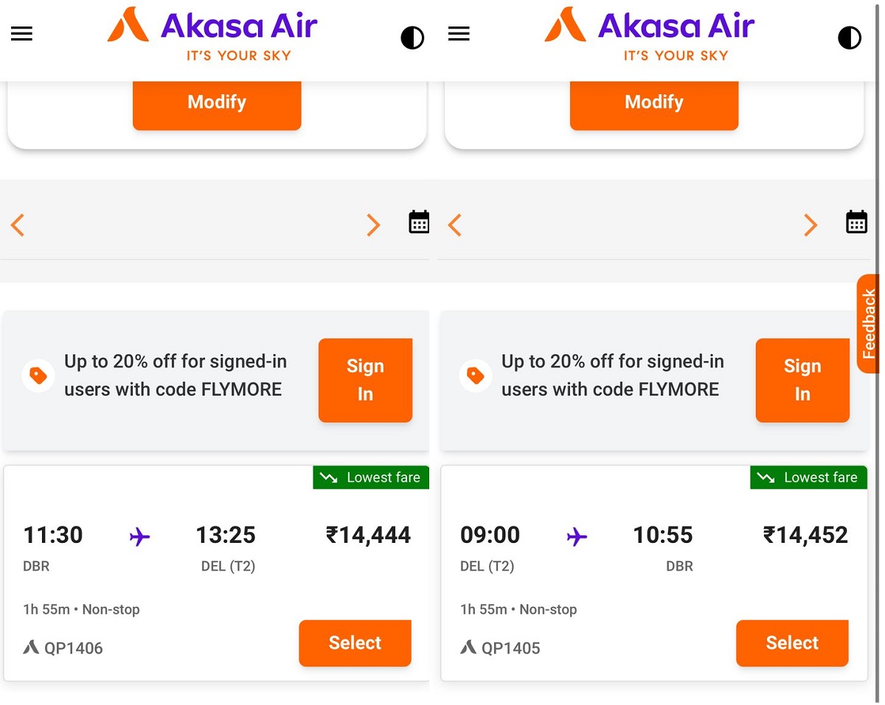Open the calendar icon in the right panel
Viewport: 885px width, 705px height.
coord(856,222)
